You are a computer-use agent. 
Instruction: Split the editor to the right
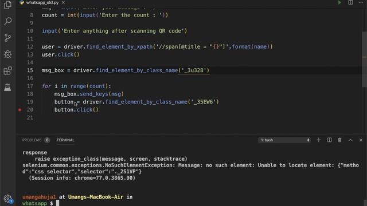point(350,2)
